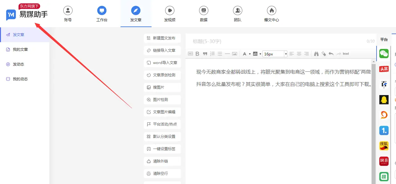Switch editor to html source mode
The height and width of the screenshot is (184, 396).
click(346, 54)
